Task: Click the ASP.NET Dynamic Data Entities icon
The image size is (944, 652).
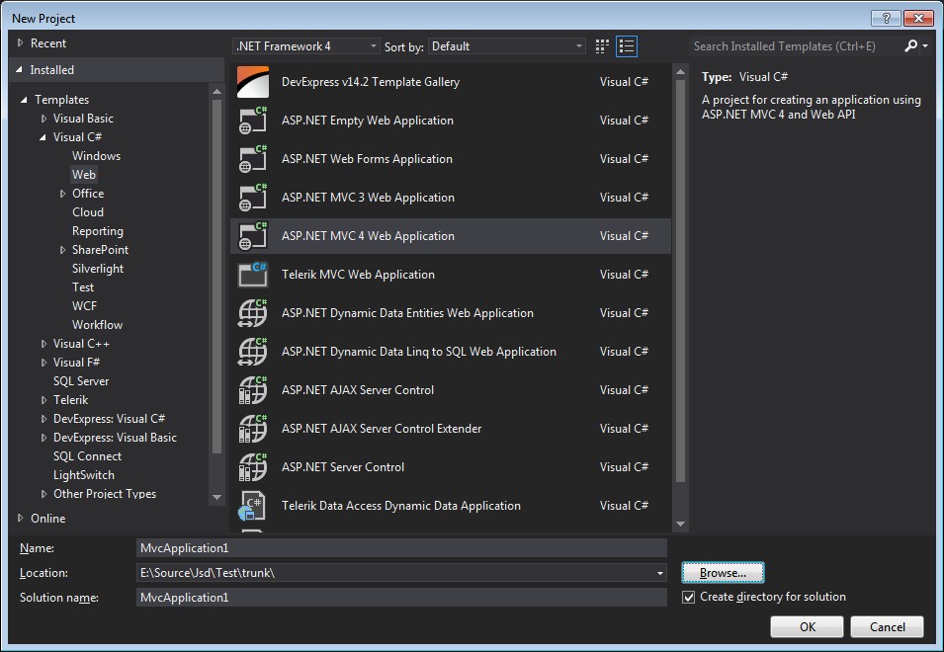Action: (253, 313)
